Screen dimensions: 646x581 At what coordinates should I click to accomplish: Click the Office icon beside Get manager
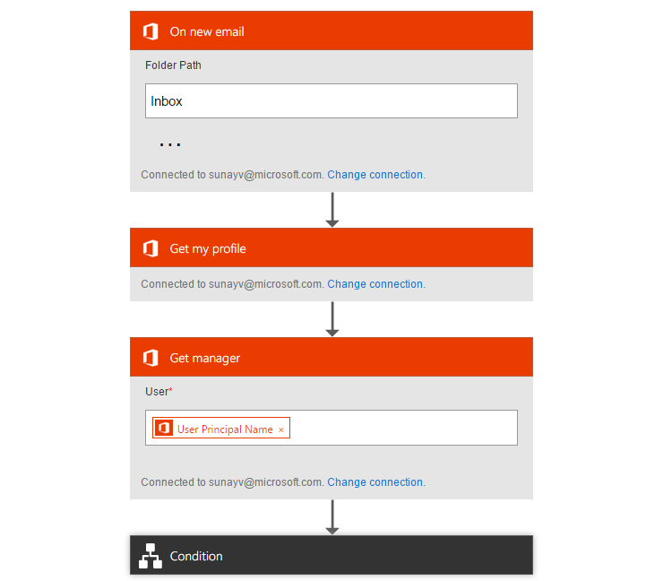[151, 358]
